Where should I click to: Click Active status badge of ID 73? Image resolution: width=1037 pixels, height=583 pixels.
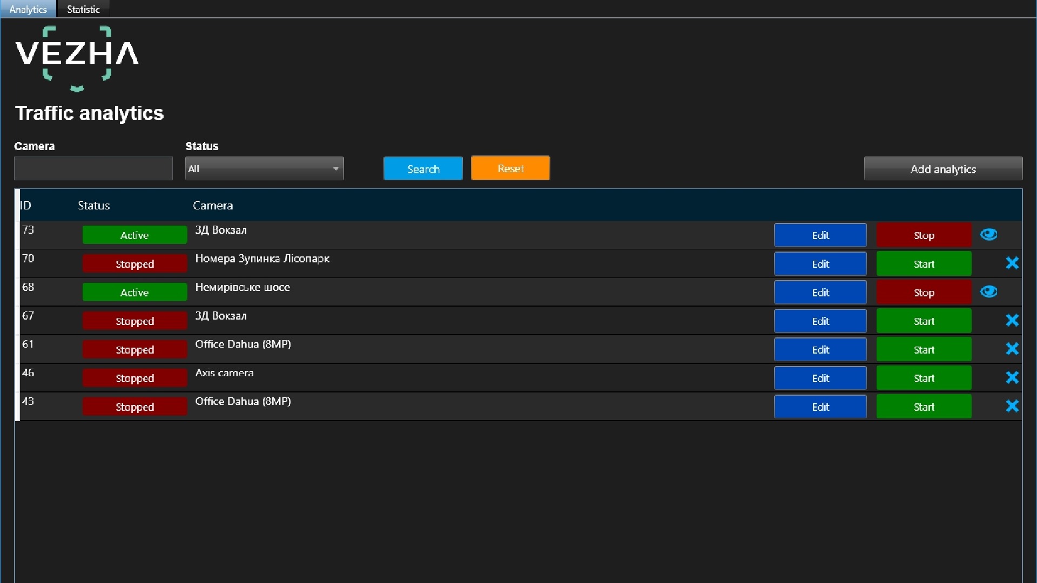point(134,235)
